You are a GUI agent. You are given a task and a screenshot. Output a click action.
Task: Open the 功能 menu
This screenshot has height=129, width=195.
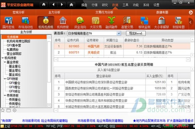(x=136, y=5)
